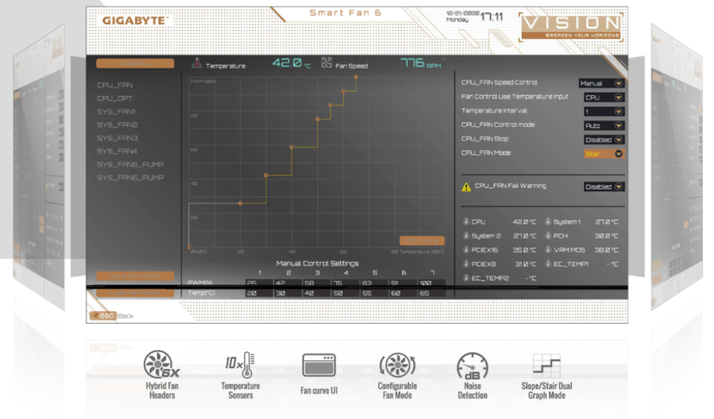Click the esc Back button
The height and width of the screenshot is (419, 714).
(112, 315)
